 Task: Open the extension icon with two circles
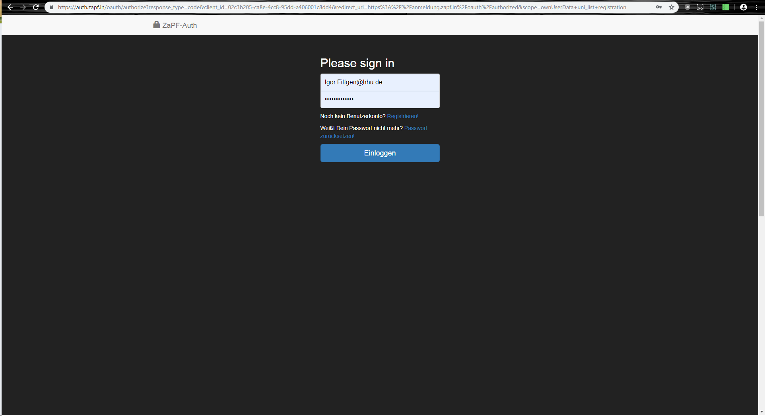pos(700,7)
